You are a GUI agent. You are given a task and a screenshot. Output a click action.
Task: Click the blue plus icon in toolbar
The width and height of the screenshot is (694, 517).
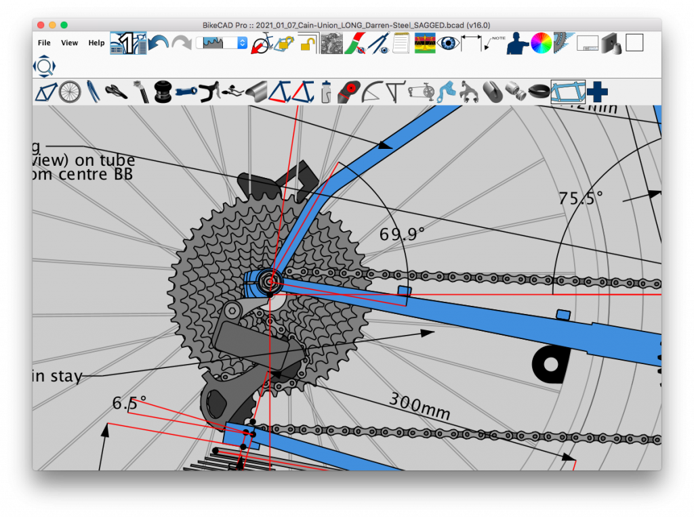[x=597, y=91]
